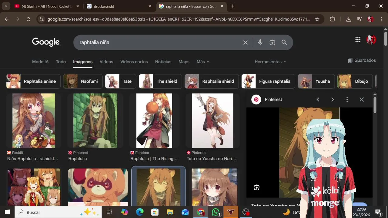Viewport: 388px width, 218px height.
Task: Open Microsoft Edge from the taskbar
Action: 140,212
